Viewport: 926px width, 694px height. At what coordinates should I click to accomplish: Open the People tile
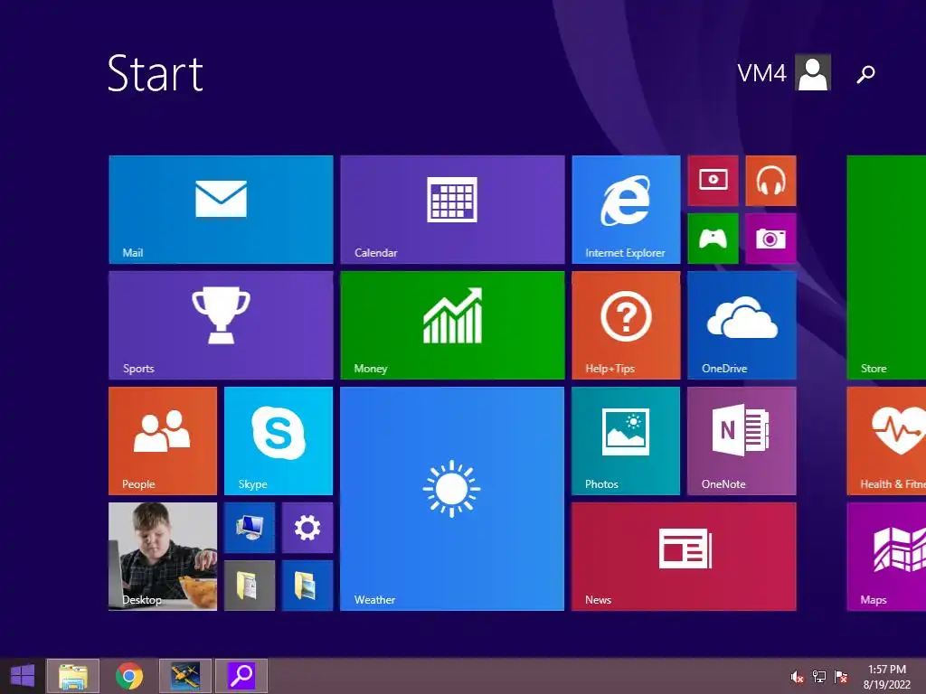[x=163, y=441]
